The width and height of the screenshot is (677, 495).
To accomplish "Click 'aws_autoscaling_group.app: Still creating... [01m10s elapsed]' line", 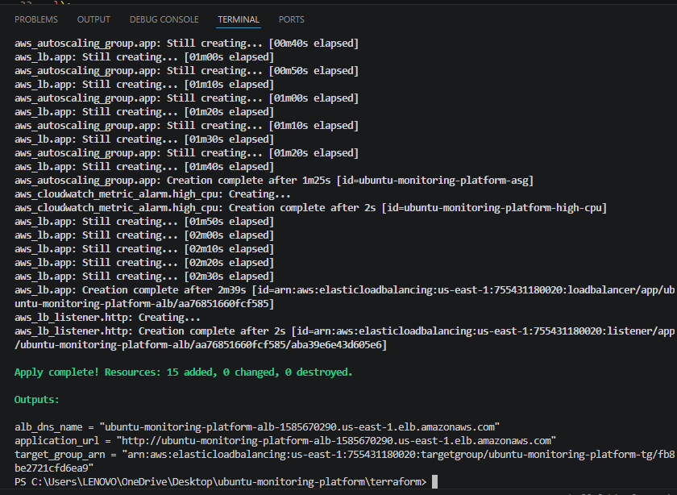I will click(186, 125).
